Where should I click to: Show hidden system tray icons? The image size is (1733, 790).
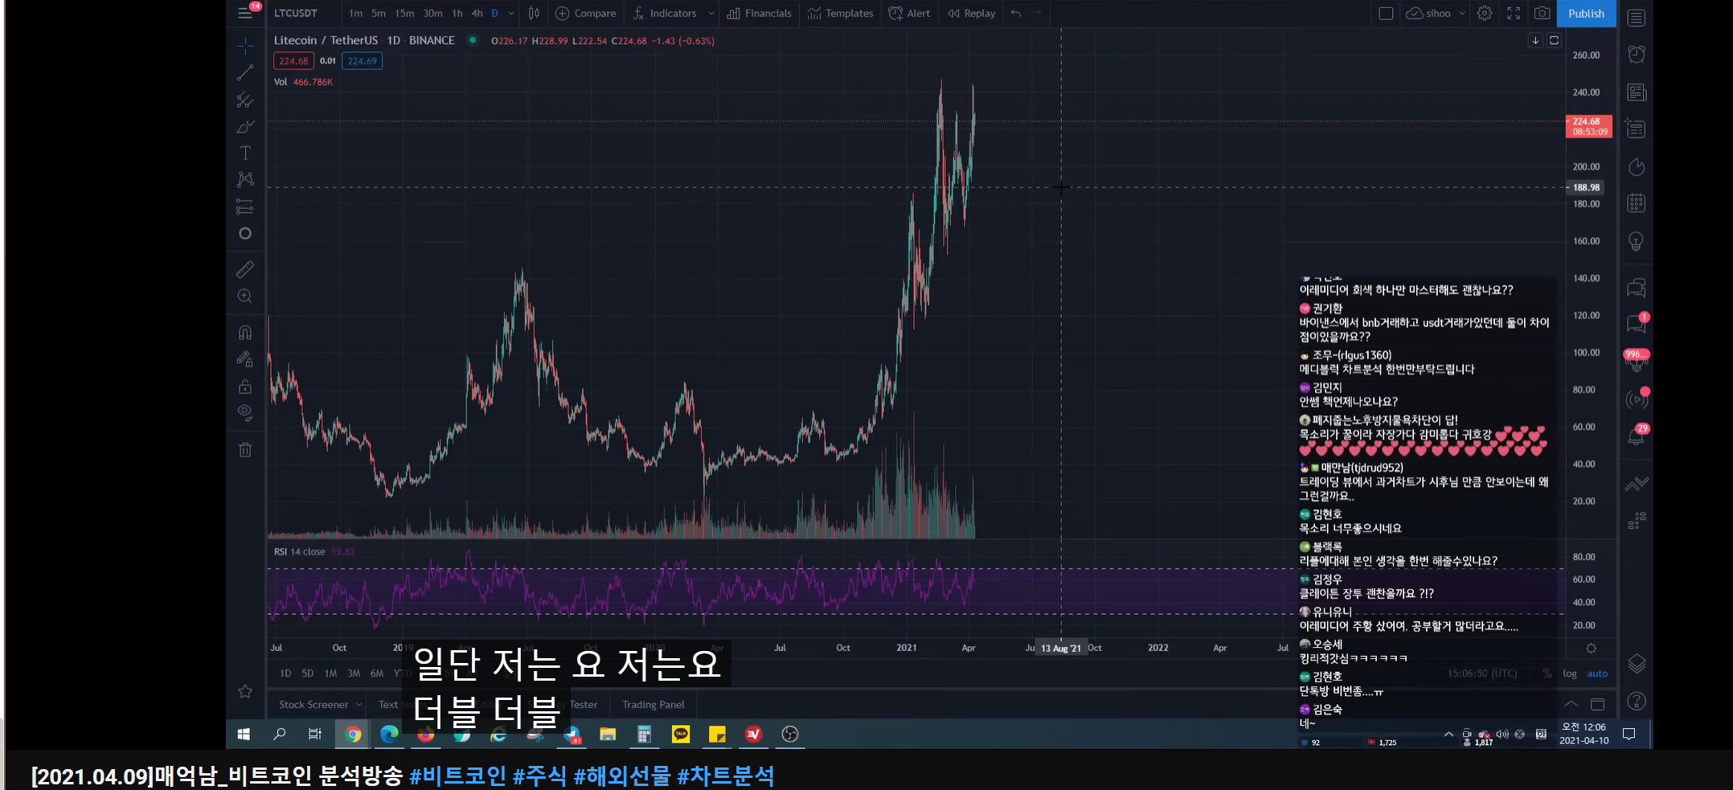[1448, 734]
